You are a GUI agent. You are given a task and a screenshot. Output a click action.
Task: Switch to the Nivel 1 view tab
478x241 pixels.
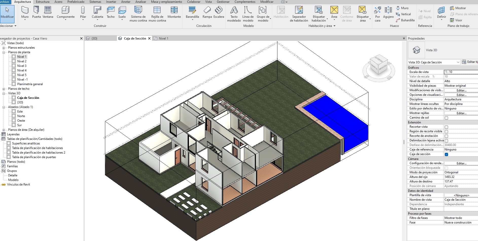[163, 39]
